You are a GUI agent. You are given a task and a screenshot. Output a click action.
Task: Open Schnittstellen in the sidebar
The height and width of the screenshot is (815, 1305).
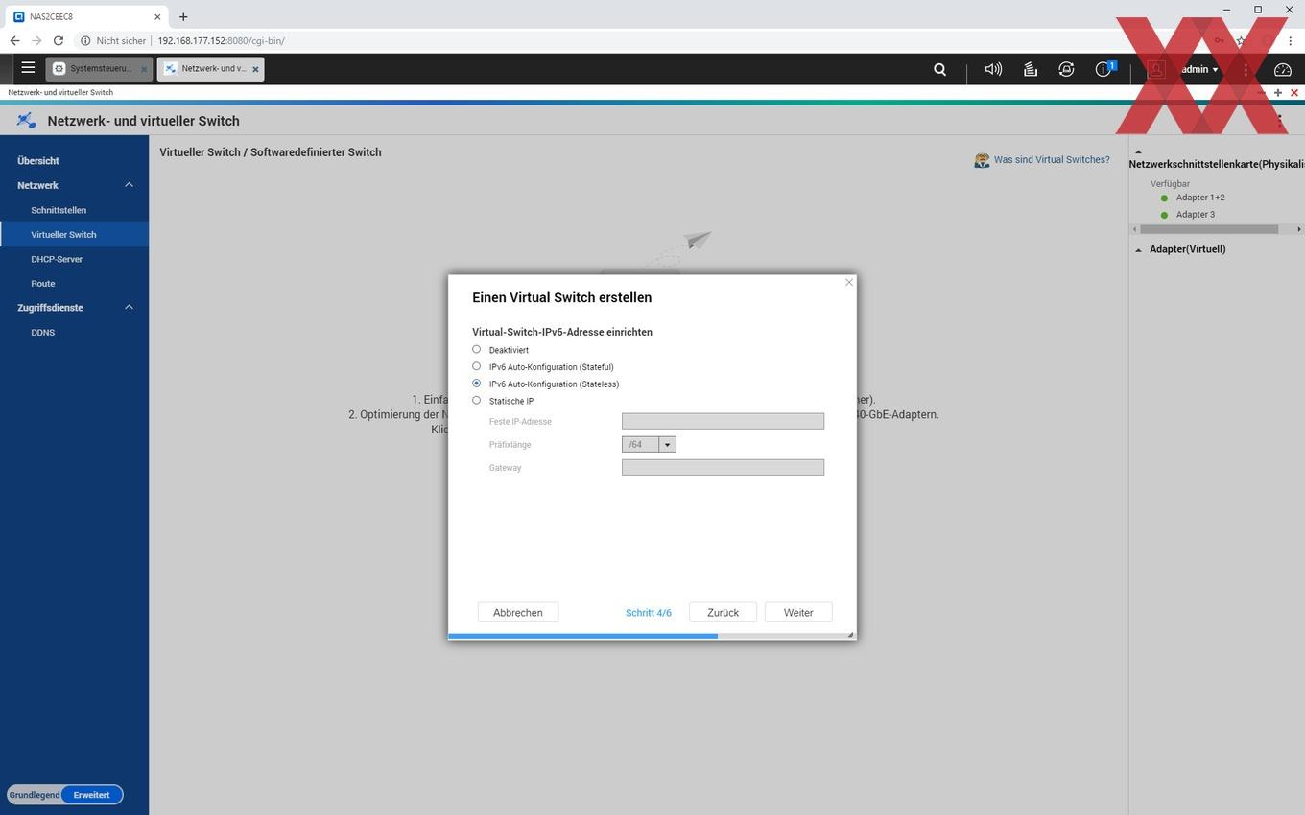point(59,210)
